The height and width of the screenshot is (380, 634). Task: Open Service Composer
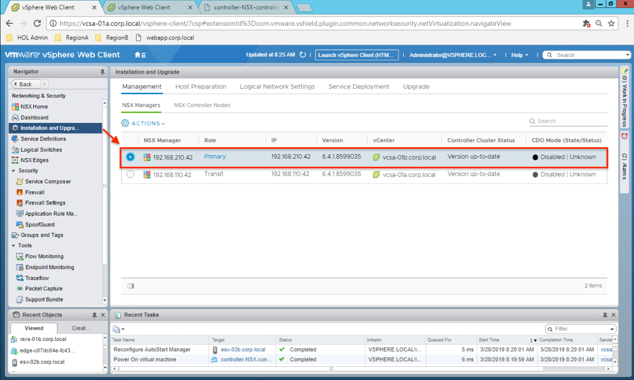pos(48,181)
